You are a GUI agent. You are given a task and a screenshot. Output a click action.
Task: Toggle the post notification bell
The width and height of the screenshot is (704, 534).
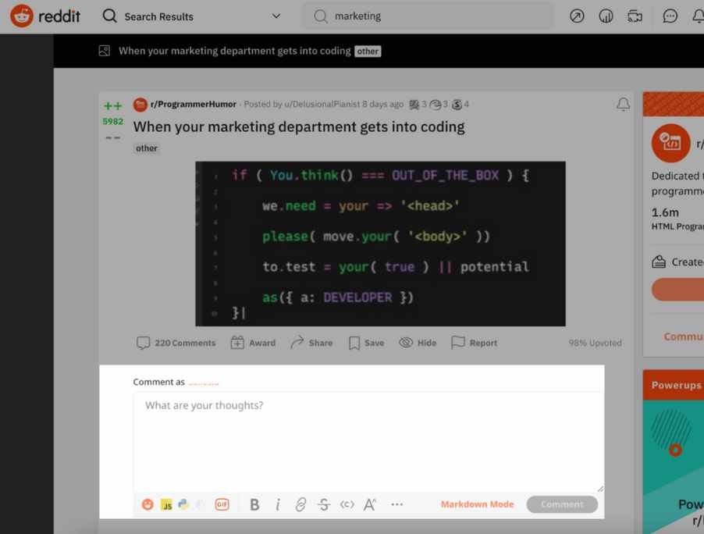coord(623,105)
